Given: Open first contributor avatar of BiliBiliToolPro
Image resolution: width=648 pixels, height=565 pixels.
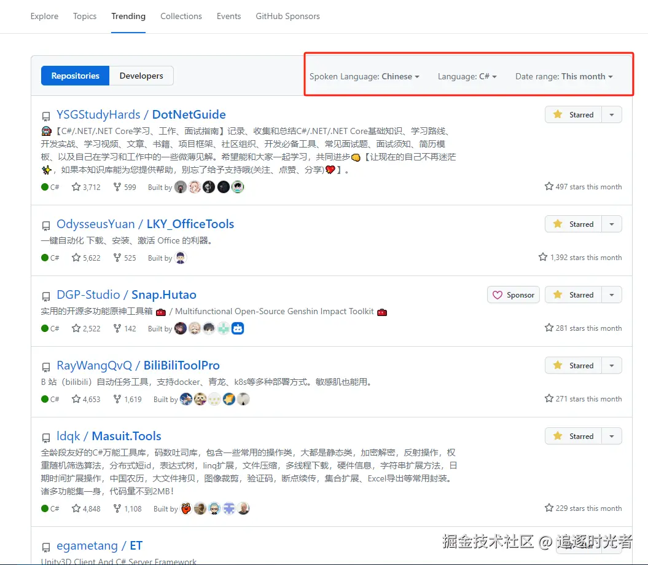Looking at the screenshot, I should tap(186, 399).
